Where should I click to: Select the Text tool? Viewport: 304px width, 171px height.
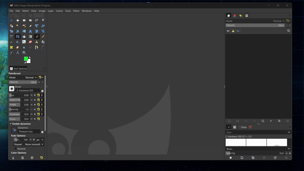click(x=43, y=47)
